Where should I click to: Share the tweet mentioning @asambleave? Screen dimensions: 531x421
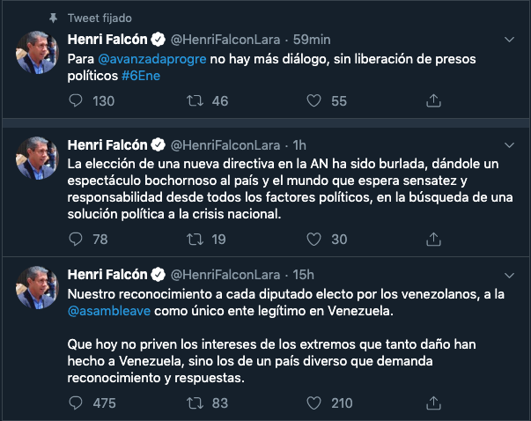[x=432, y=403]
